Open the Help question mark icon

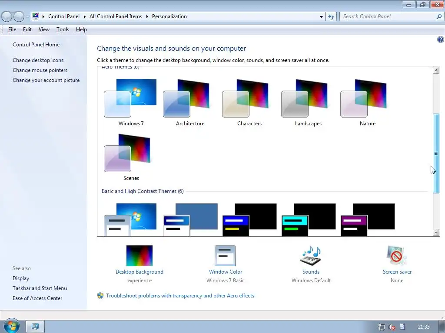click(x=440, y=39)
